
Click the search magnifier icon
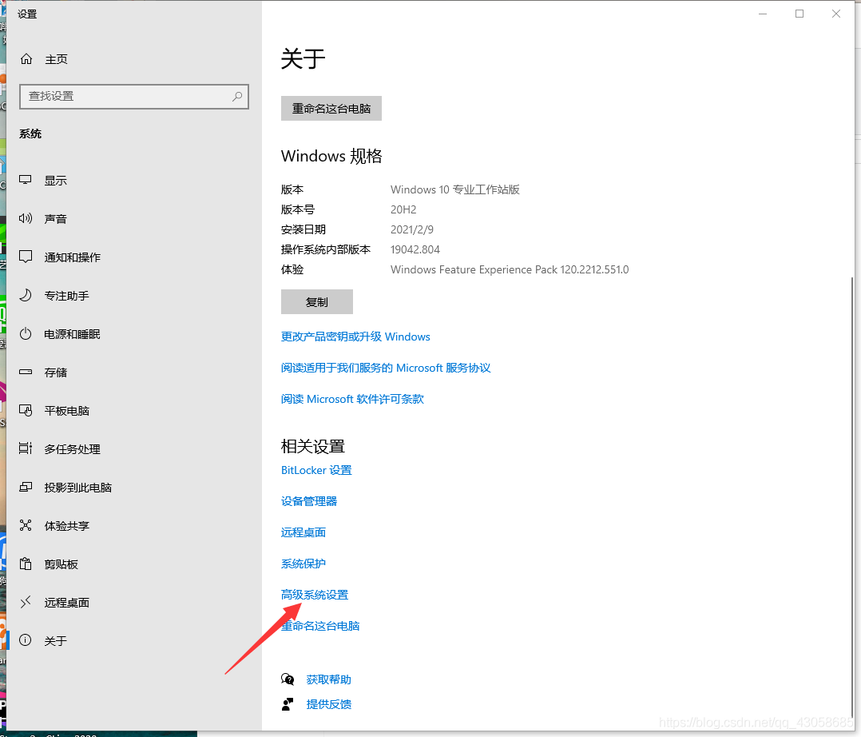[237, 96]
